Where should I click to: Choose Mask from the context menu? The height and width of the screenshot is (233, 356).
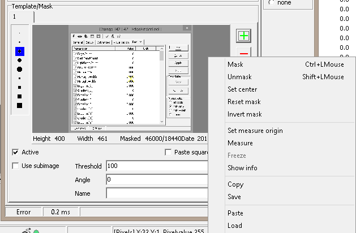tap(235, 64)
